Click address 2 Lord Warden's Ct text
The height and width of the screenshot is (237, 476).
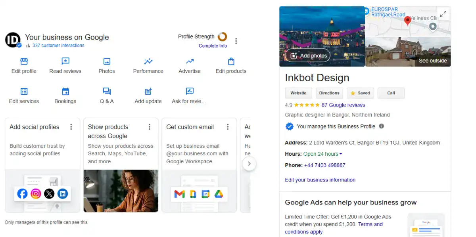click(374, 143)
